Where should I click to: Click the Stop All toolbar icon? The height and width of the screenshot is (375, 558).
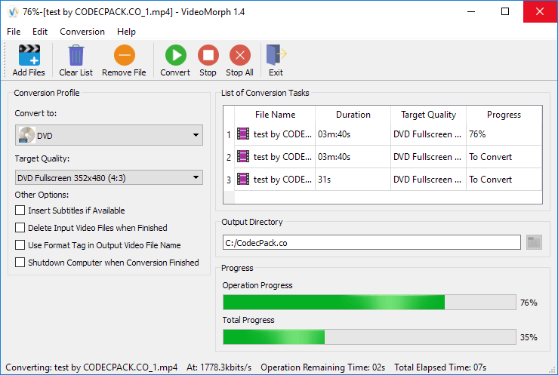240,55
